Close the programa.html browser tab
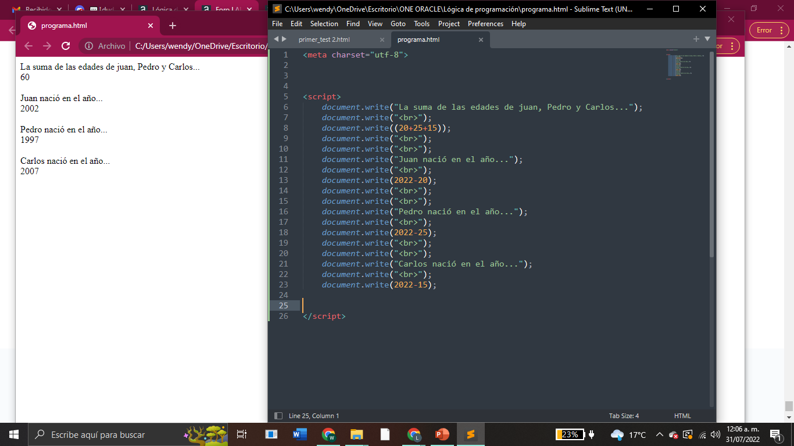Viewport: 794px width, 446px height. [x=151, y=26]
